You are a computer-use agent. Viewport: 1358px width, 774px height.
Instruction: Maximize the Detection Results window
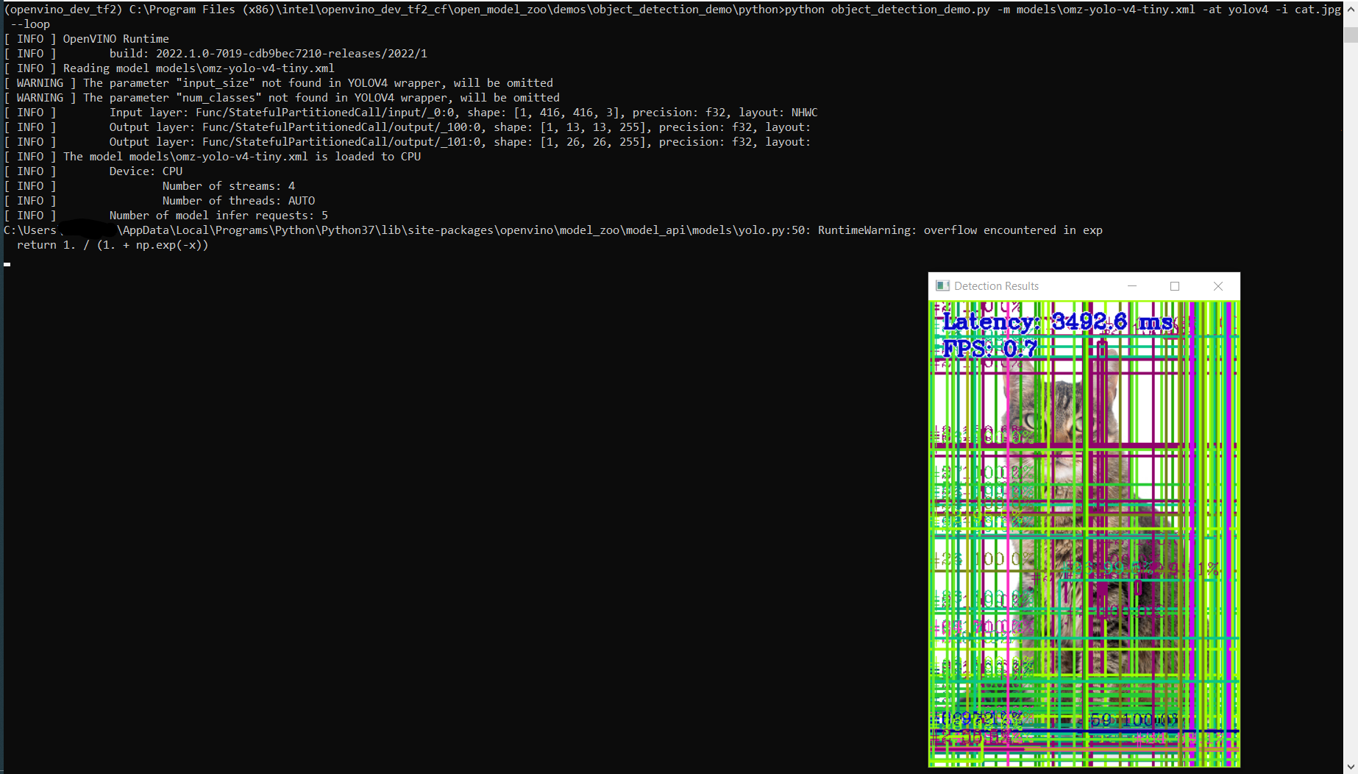(1175, 285)
